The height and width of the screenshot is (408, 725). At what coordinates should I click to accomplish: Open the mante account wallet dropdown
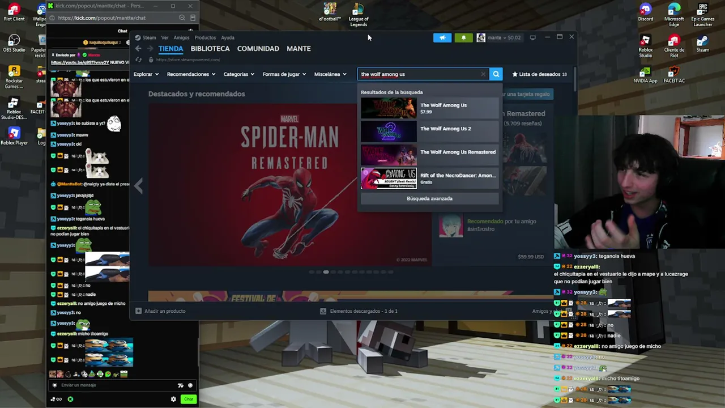point(504,38)
